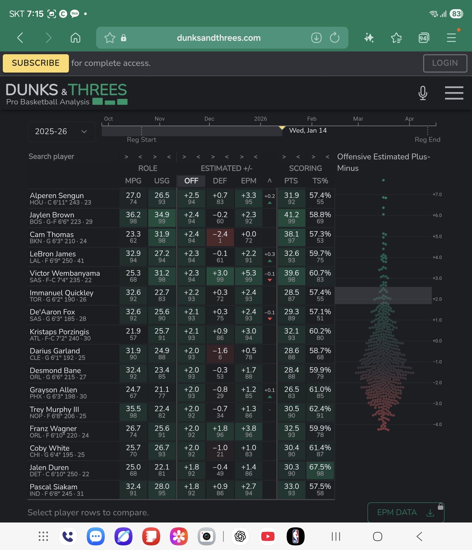Sort the table by MPG column
Screen dimensions: 472x550
click(133, 181)
